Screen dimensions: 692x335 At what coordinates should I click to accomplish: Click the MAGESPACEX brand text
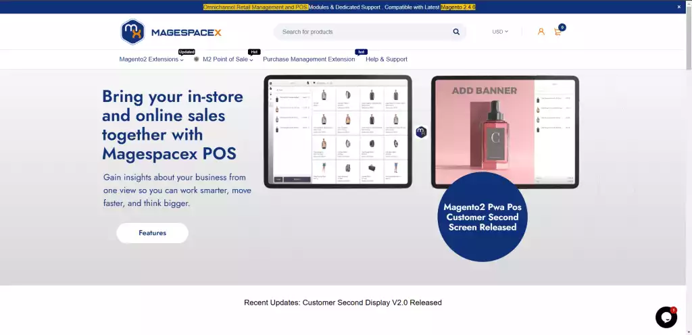pyautogui.click(x=187, y=32)
